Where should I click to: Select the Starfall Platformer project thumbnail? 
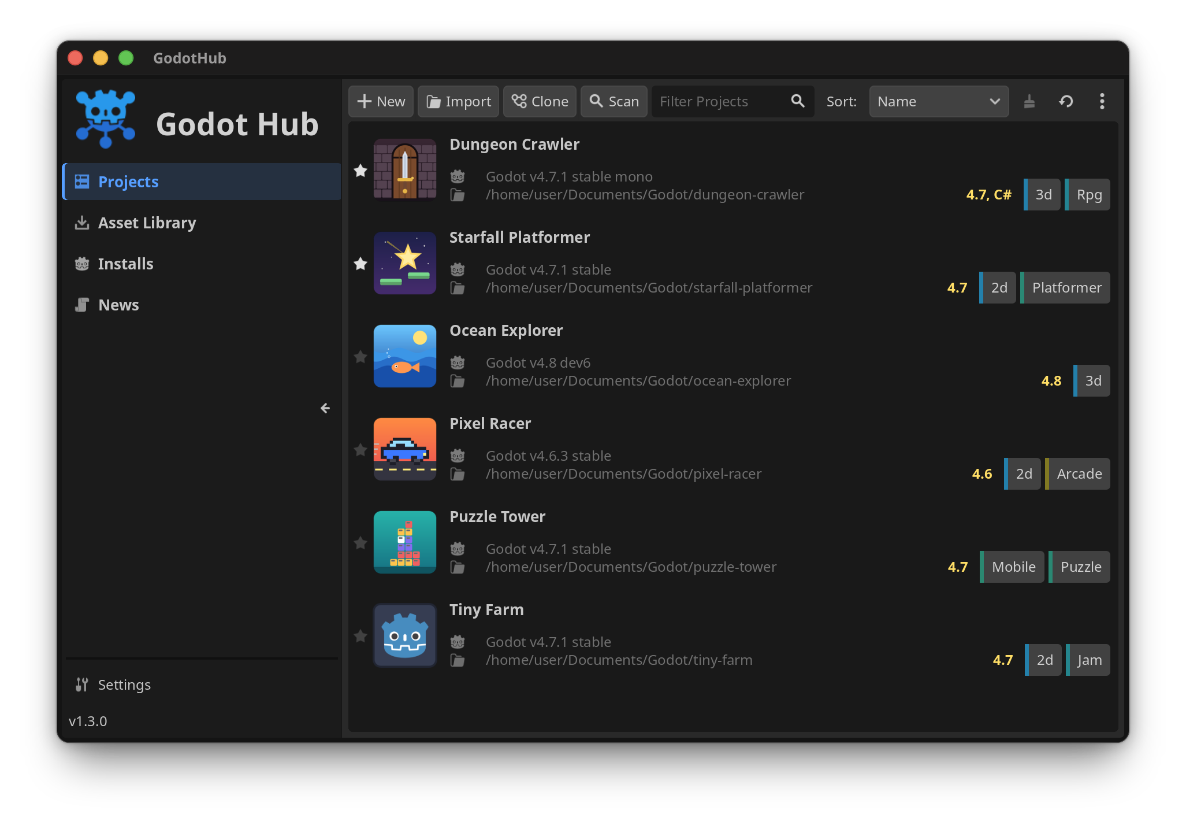pyautogui.click(x=405, y=263)
